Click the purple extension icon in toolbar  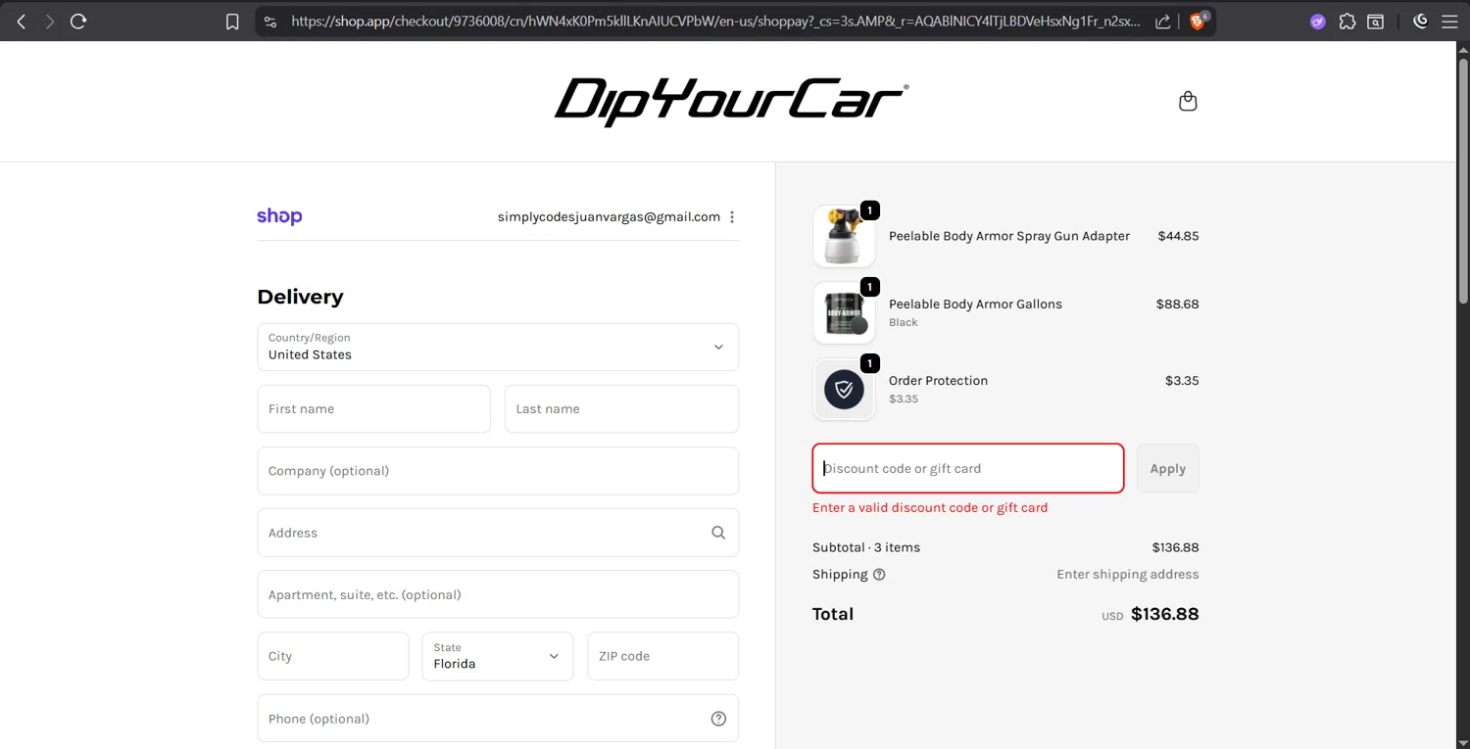click(x=1318, y=22)
